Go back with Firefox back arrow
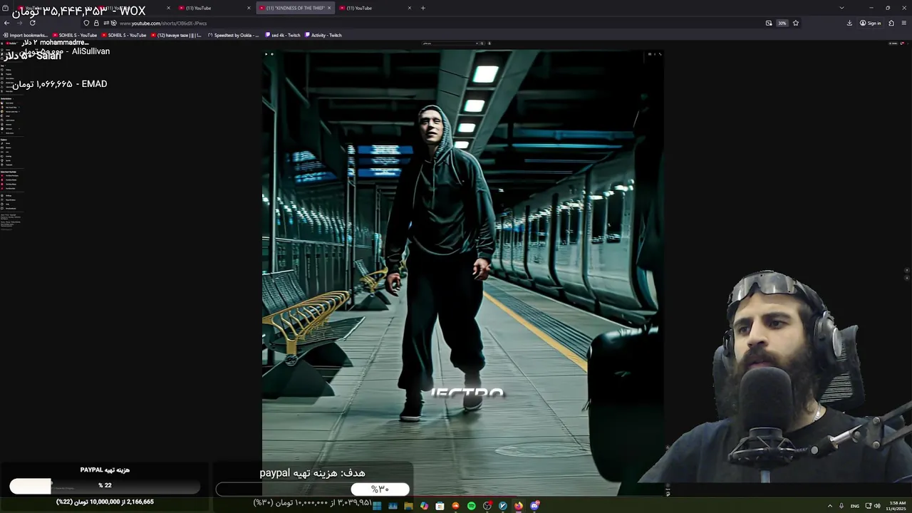The width and height of the screenshot is (912, 513). [x=6, y=23]
